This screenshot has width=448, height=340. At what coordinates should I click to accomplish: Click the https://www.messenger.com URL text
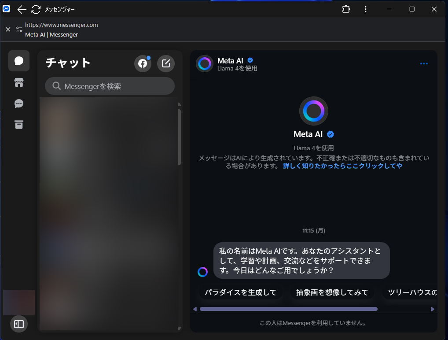(x=62, y=25)
